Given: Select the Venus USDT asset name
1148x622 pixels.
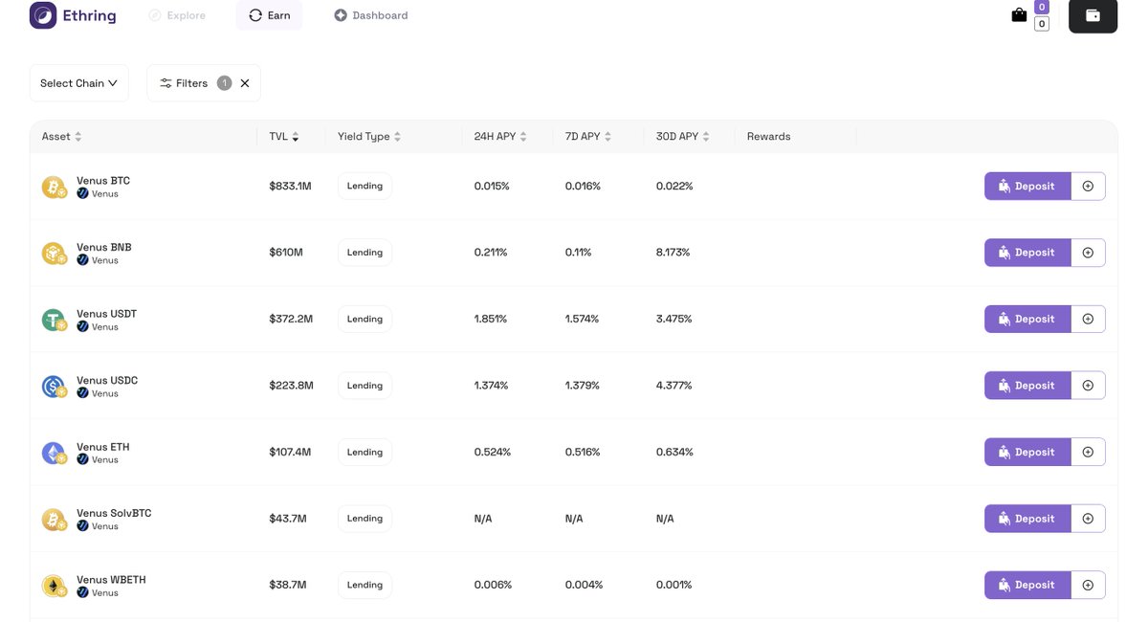Looking at the screenshot, I should 106,314.
